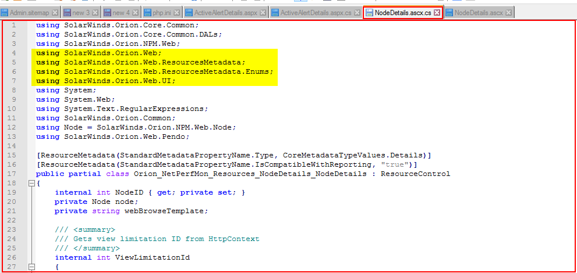Screen dimensions: 577x273
Task: Click 'using SolarWinds.Orion.NPM.Web;' line
Action: pos(108,44)
